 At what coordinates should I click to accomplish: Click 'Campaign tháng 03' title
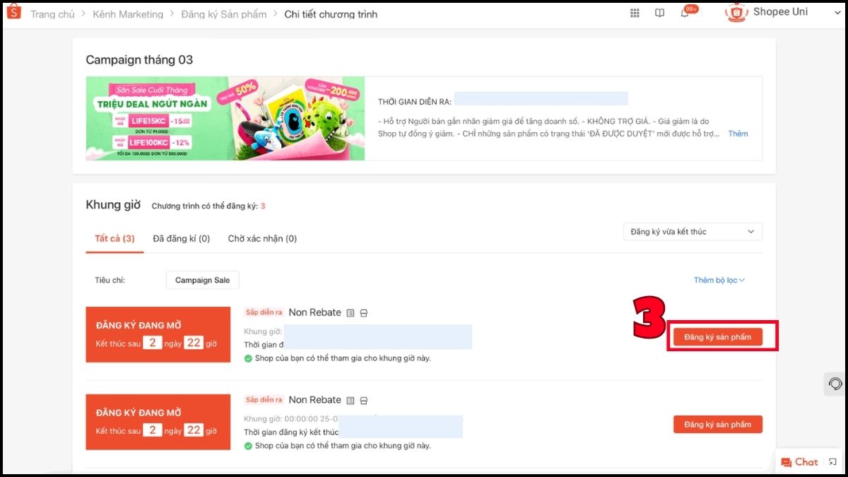point(139,60)
